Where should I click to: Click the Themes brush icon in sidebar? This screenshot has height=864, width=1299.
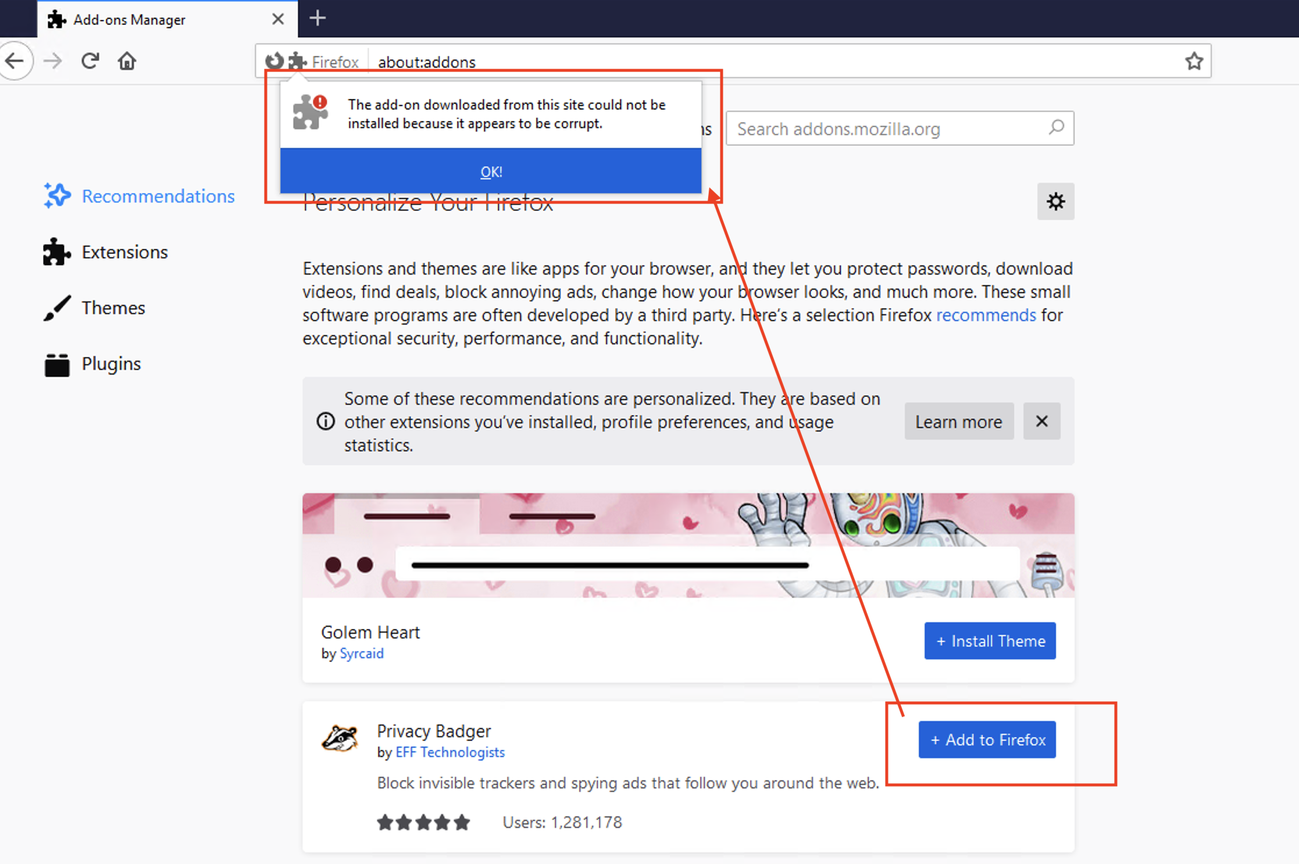pos(54,308)
